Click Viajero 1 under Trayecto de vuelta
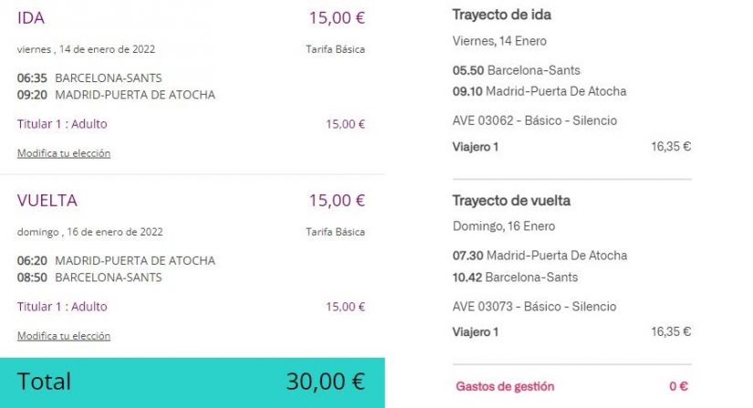Screen dimensions: 753x408 pos(476,332)
